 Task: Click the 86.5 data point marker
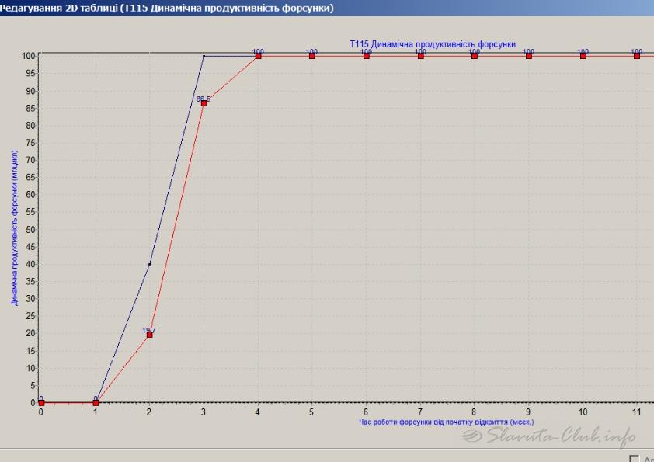point(204,103)
